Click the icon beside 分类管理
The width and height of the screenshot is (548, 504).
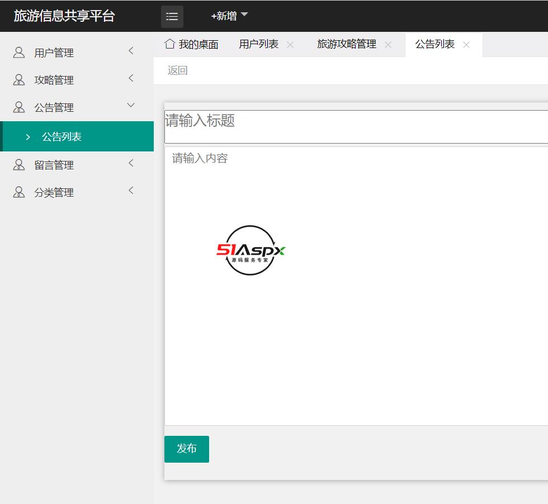[x=19, y=192]
